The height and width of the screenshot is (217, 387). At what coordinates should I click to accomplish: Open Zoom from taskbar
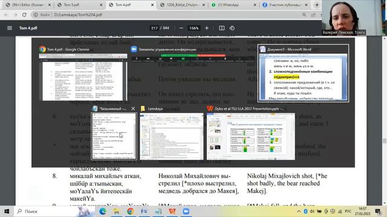[186, 212]
